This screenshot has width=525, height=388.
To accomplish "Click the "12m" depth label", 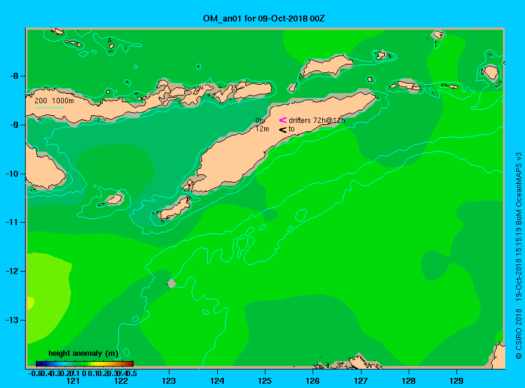I will pos(262,129).
